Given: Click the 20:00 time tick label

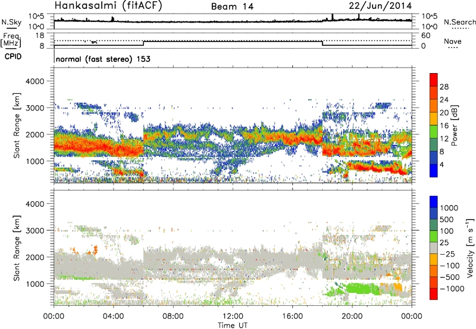Looking at the screenshot, I should click(x=352, y=317).
